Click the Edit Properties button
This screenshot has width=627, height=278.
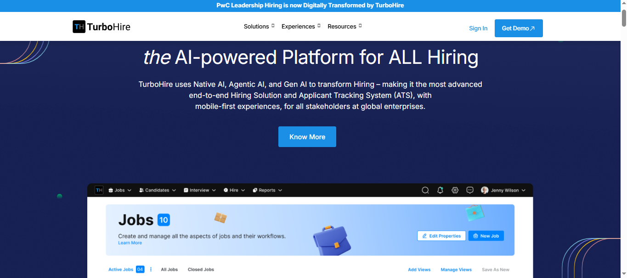[441, 236]
